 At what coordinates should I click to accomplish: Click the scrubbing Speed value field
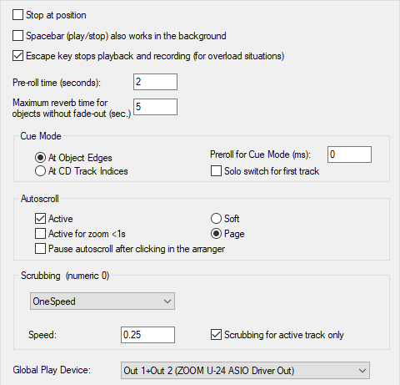click(x=147, y=335)
